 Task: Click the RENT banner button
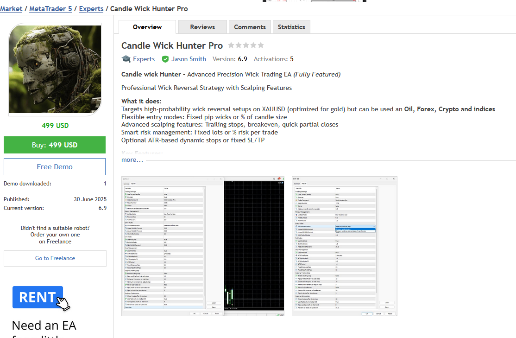(38, 297)
